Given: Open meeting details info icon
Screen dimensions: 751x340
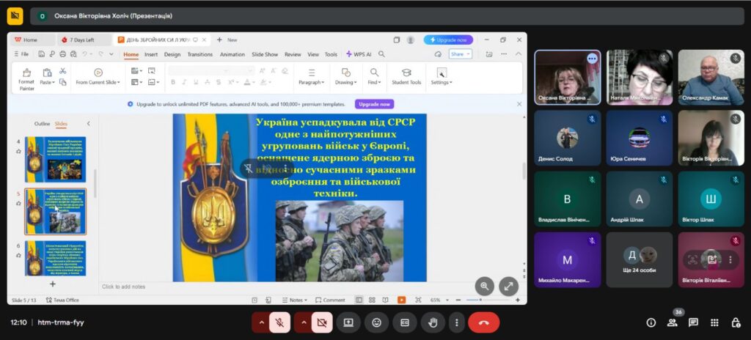Looking at the screenshot, I should tap(651, 322).
